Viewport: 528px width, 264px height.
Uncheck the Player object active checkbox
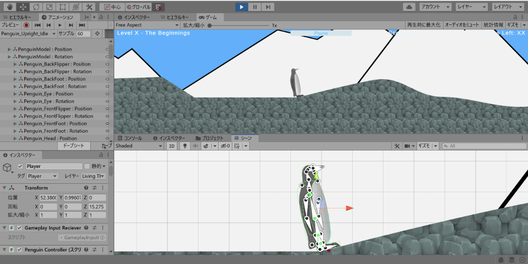21,166
